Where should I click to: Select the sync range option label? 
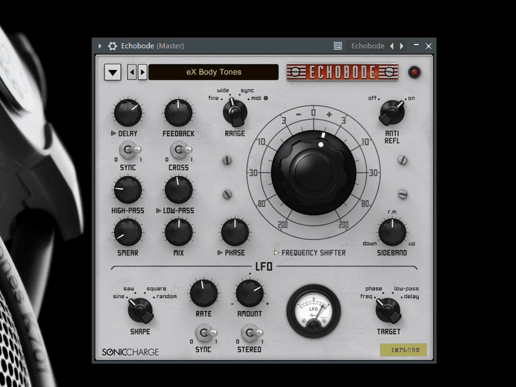click(x=247, y=90)
